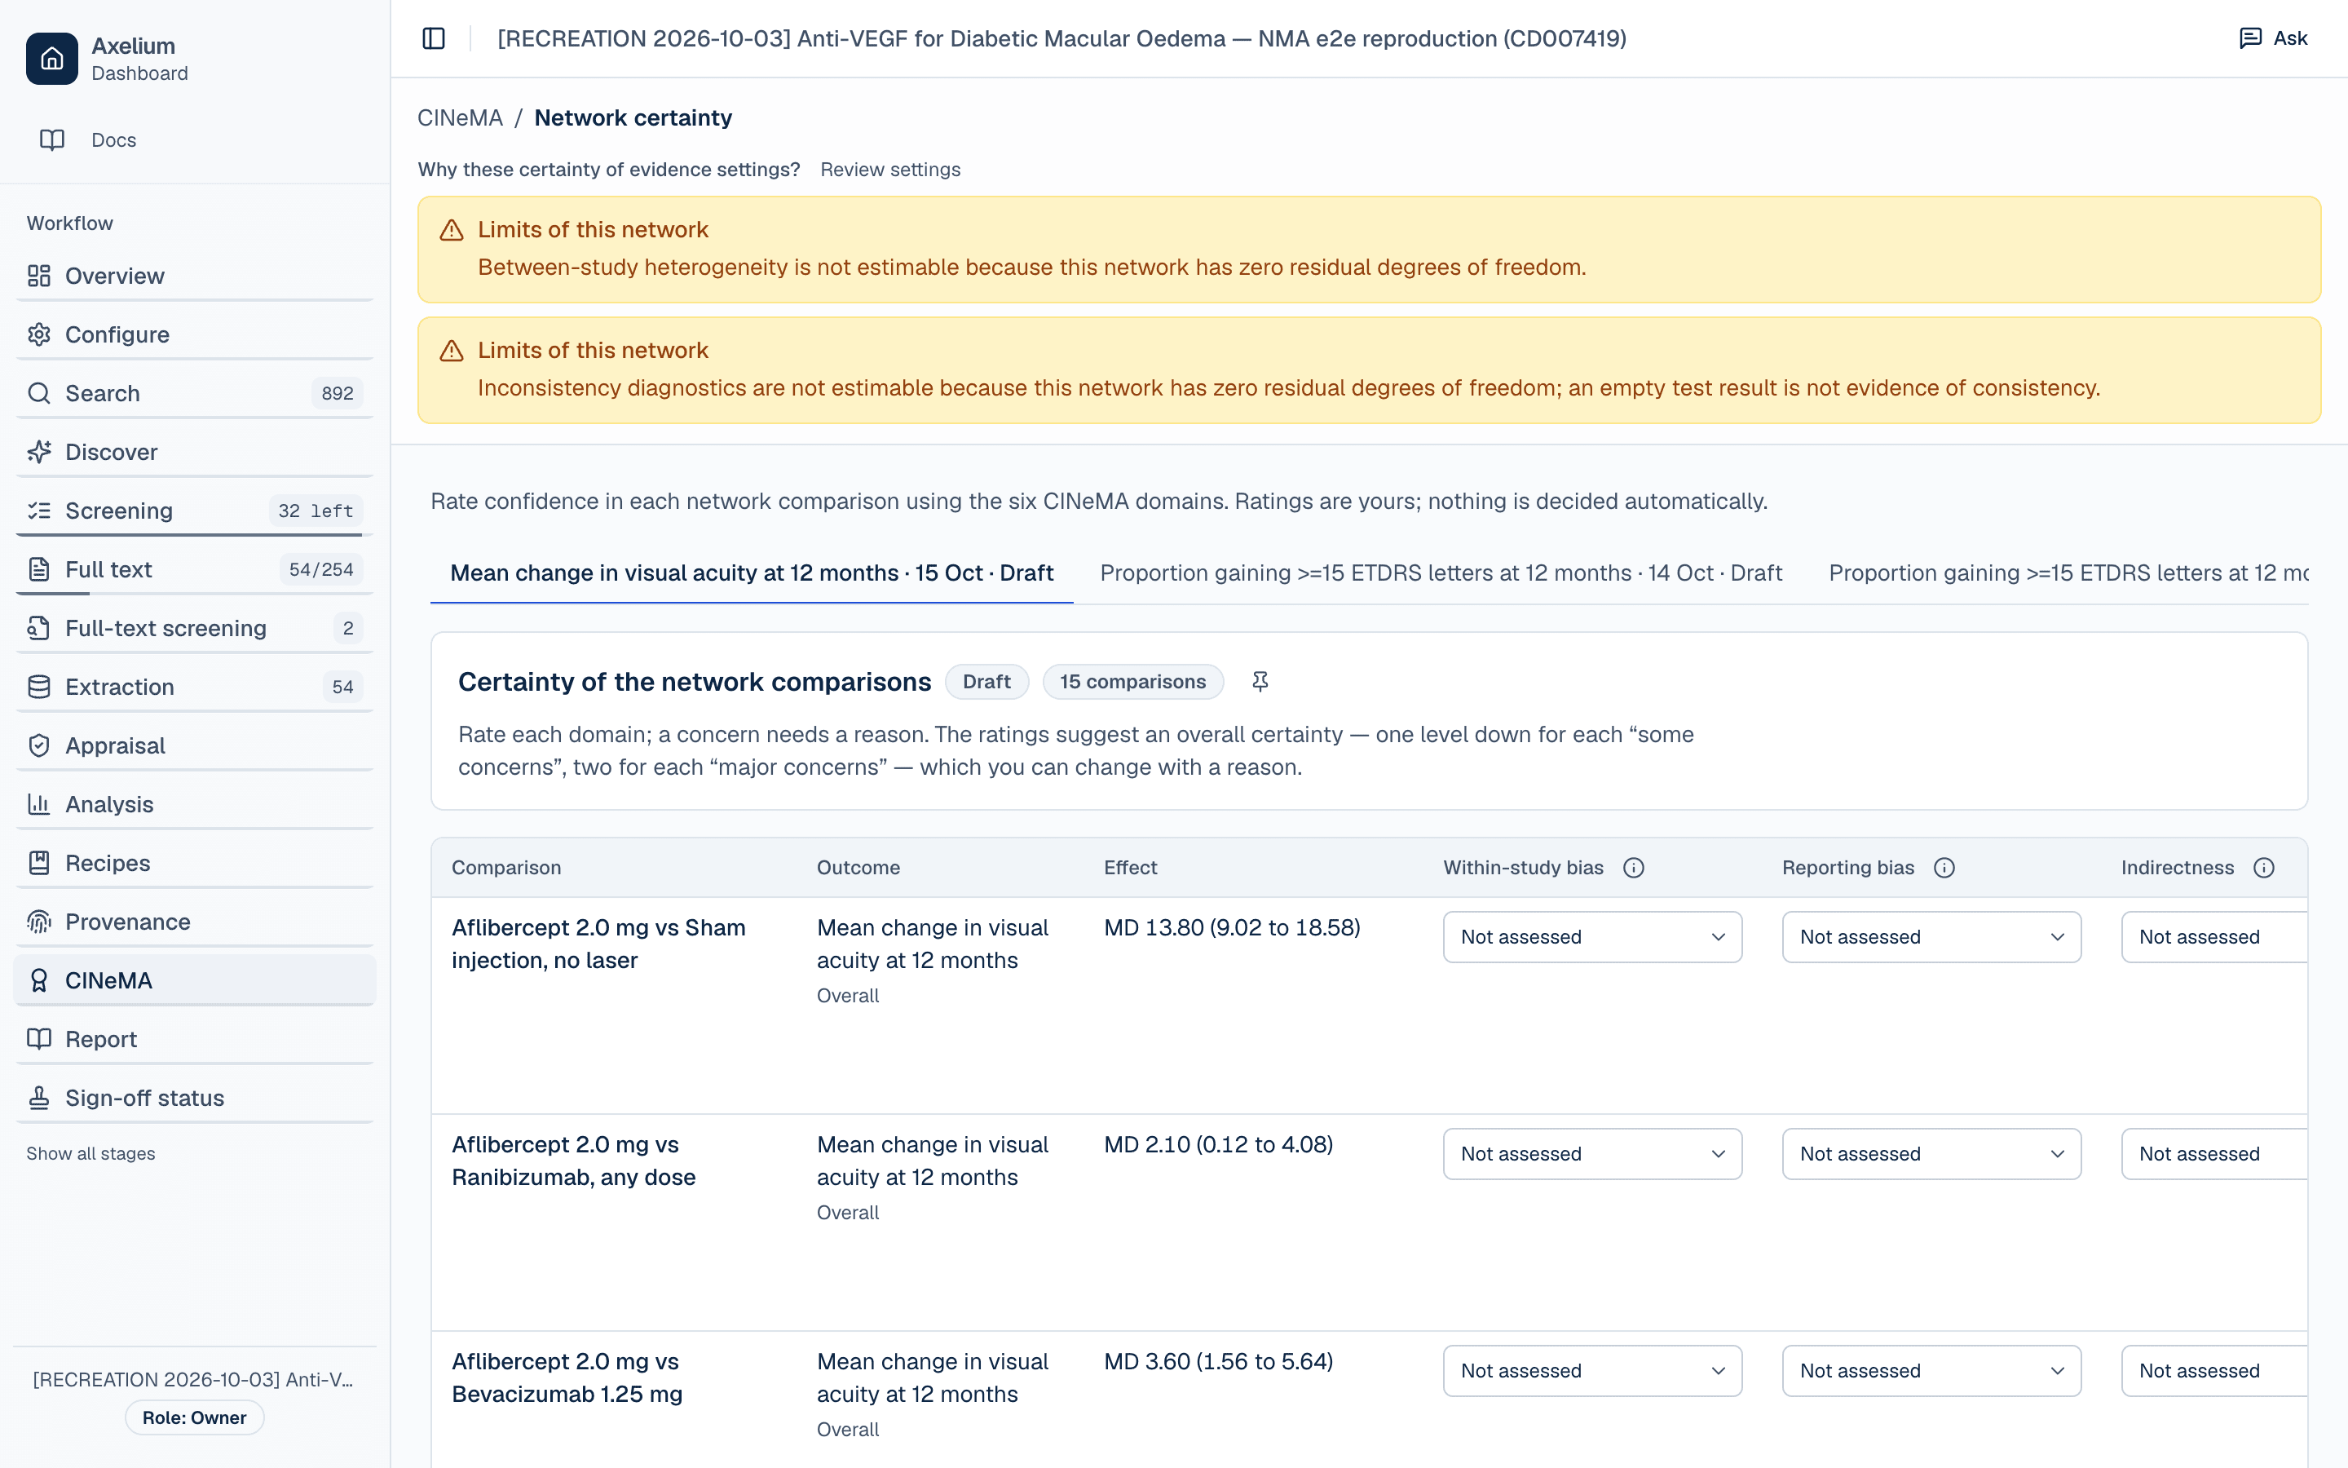The image size is (2348, 1468).
Task: Go to Full-text screening stage
Action: coord(194,628)
